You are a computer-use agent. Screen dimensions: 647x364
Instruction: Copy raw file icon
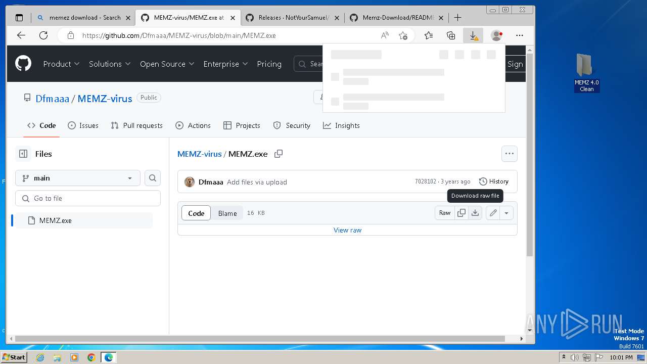tap(461, 213)
